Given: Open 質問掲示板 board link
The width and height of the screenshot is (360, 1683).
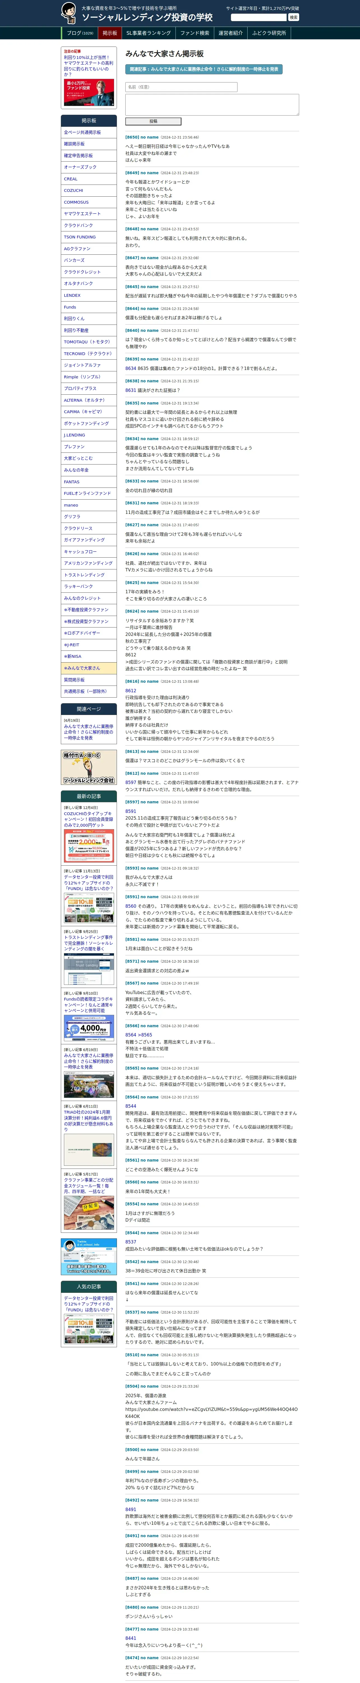Looking at the screenshot, I should coord(89,680).
